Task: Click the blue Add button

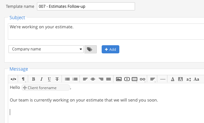Action: click(110, 49)
